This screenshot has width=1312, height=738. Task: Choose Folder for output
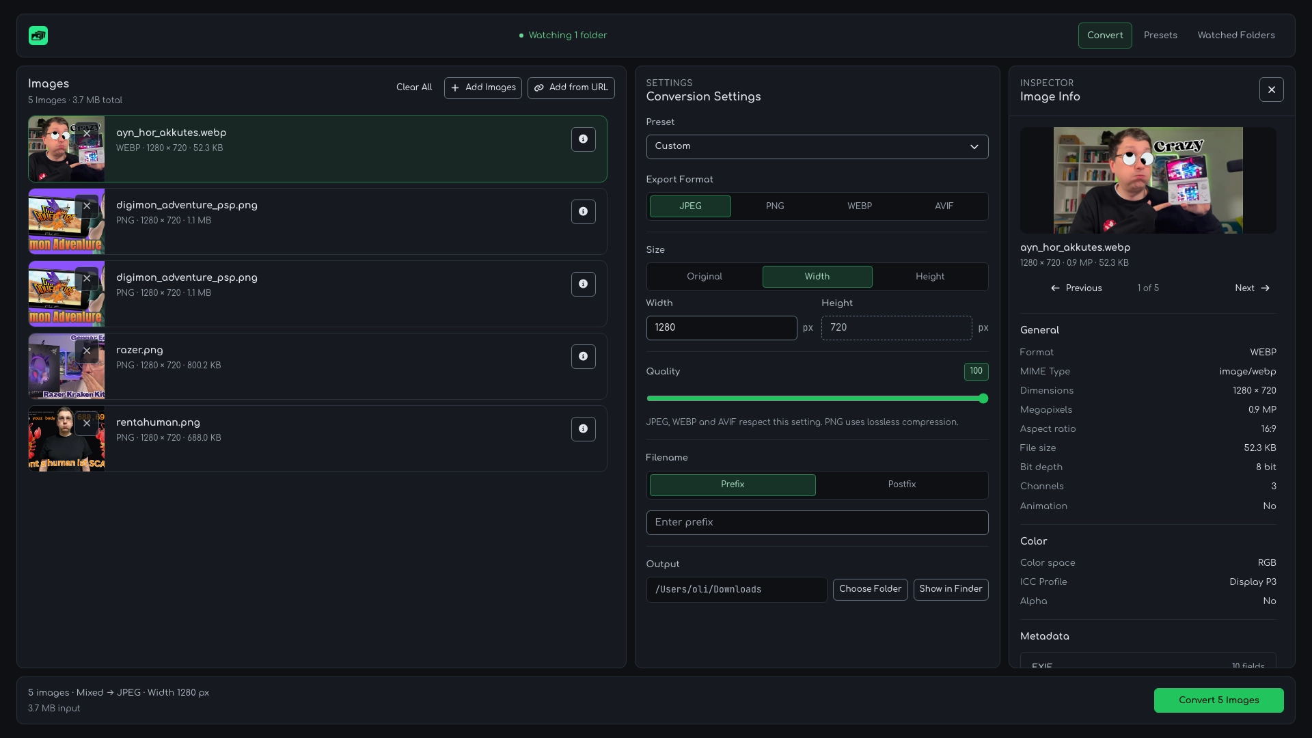(x=870, y=590)
